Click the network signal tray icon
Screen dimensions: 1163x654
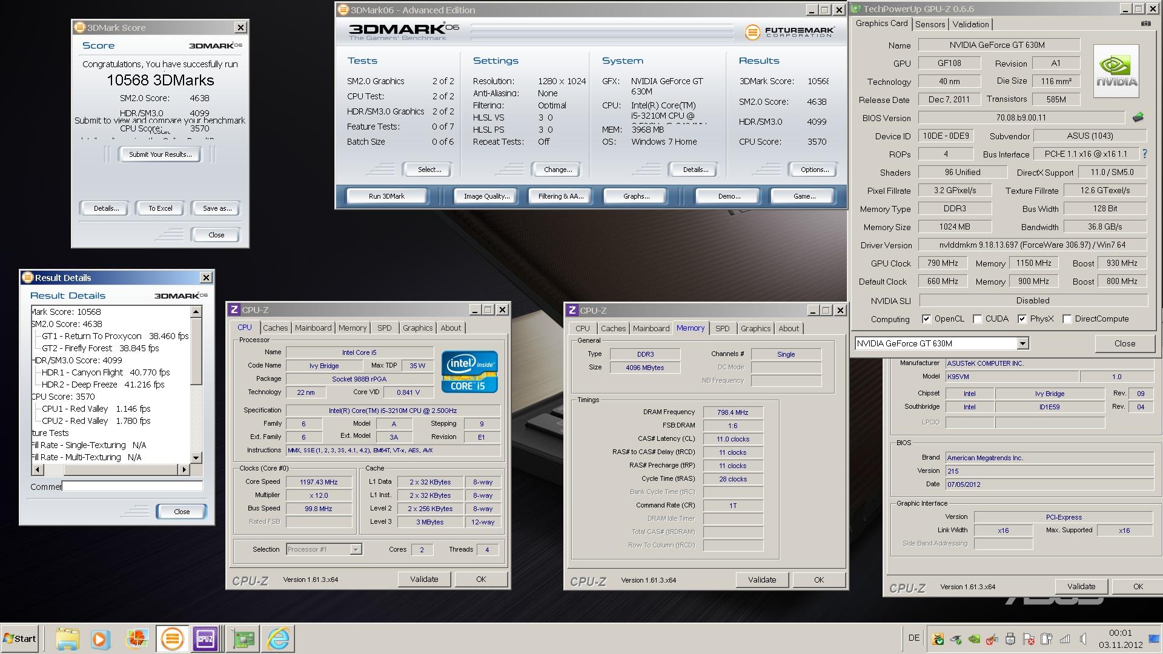coord(1065,639)
